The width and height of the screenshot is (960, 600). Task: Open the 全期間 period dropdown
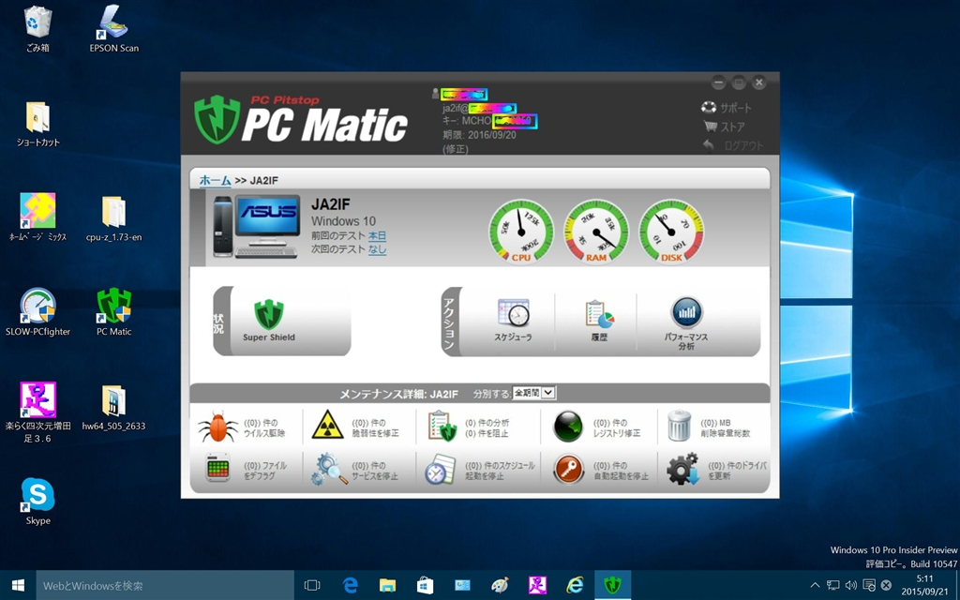tap(533, 393)
